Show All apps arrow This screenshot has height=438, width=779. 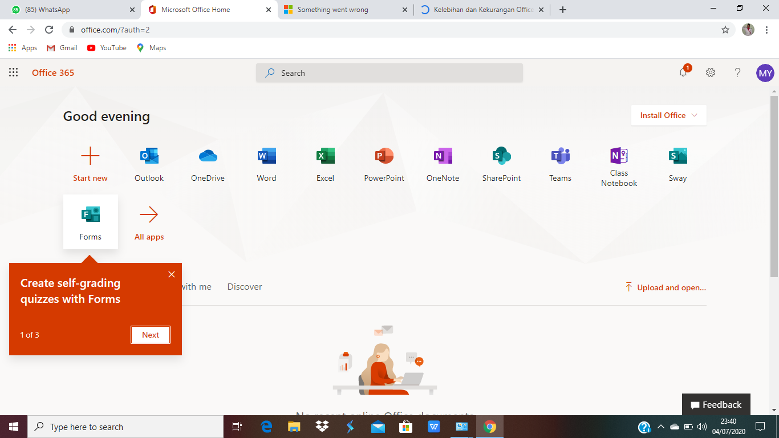149,214
